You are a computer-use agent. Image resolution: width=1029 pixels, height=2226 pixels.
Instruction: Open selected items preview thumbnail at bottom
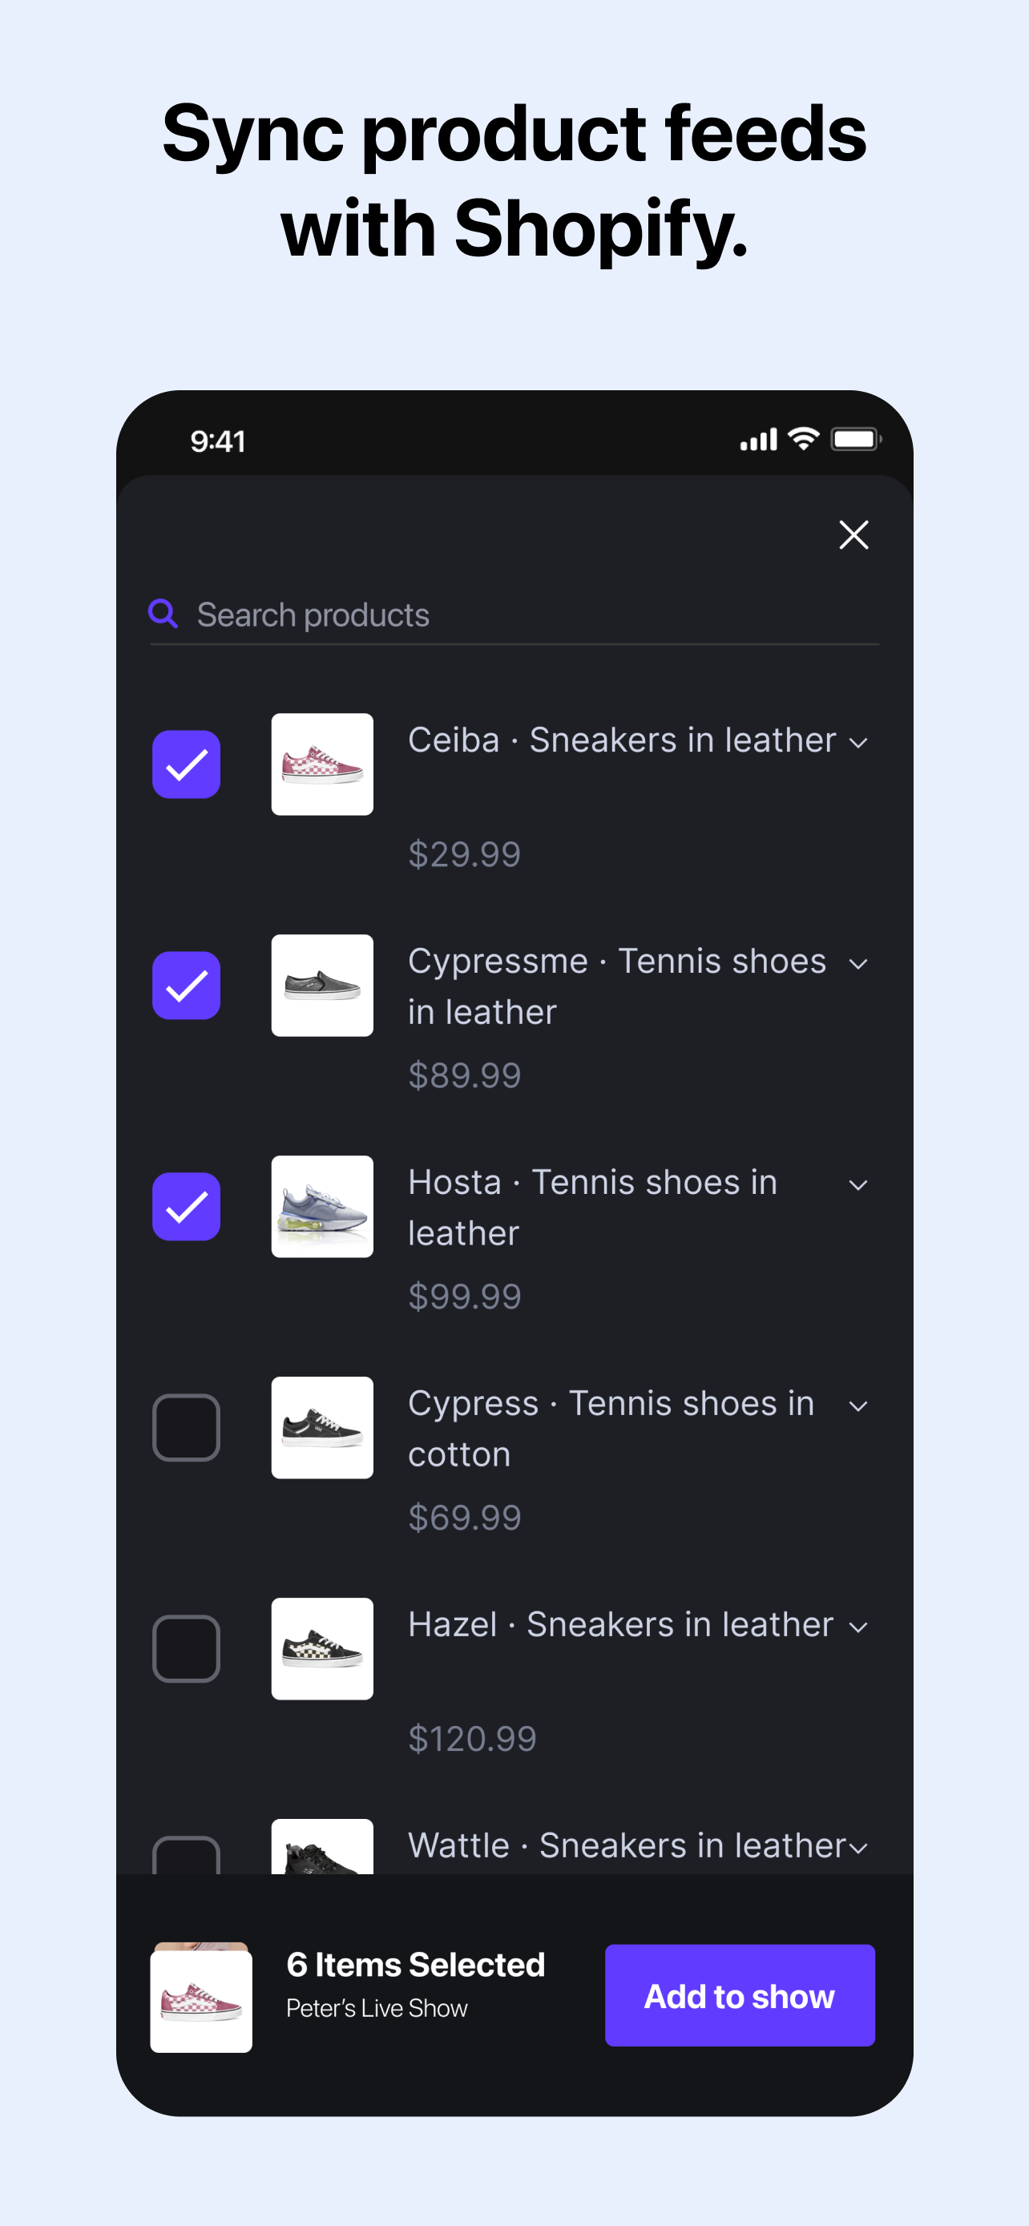point(201,1997)
